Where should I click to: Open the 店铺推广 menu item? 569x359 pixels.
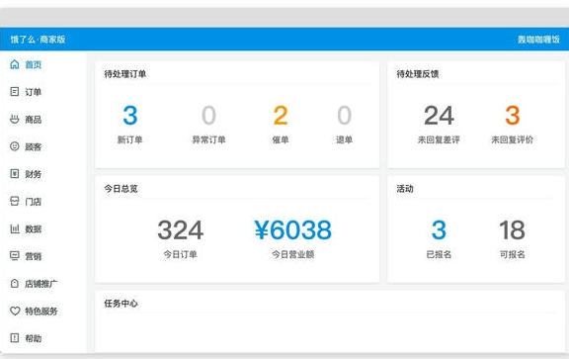point(42,284)
